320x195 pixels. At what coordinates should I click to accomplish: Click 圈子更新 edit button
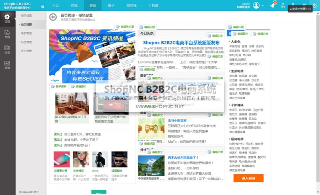click(59, 86)
